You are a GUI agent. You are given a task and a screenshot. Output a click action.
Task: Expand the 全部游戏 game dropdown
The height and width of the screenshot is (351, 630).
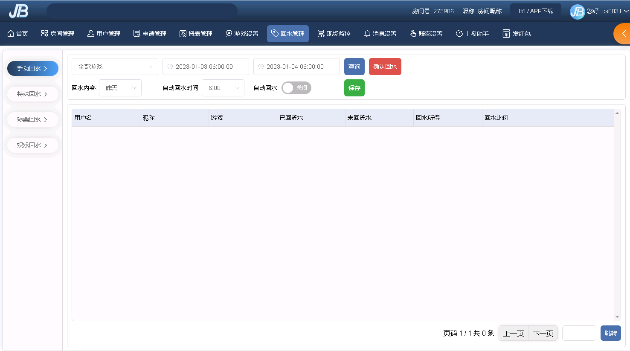pyautogui.click(x=115, y=67)
